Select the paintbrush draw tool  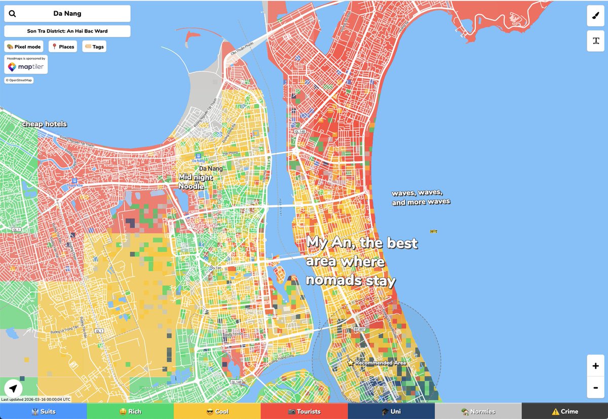[595, 15]
